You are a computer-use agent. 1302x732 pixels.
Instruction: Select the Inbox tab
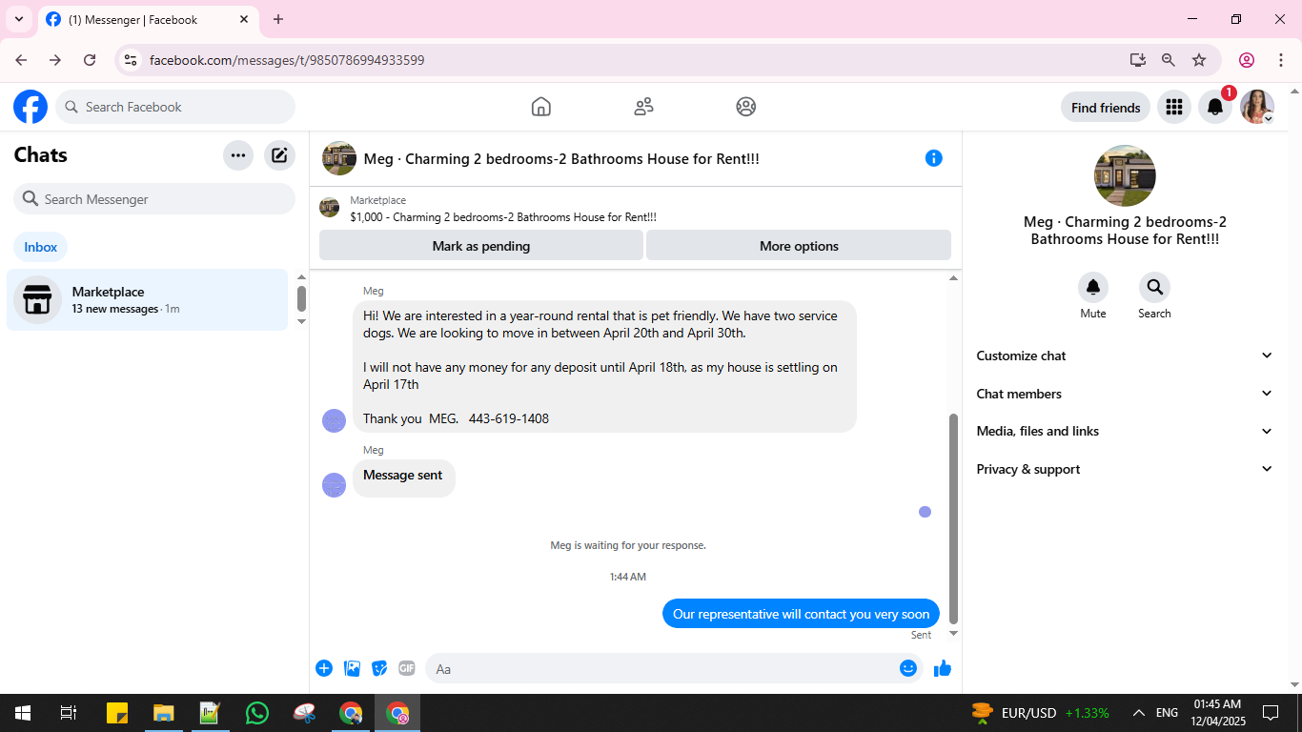click(x=41, y=247)
